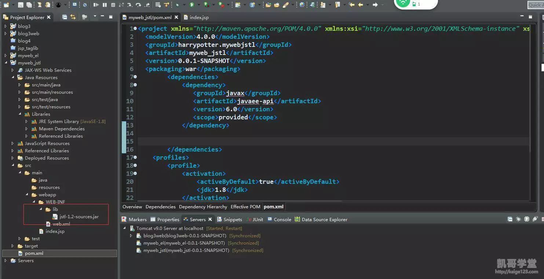Switch to the index.jsp editor tab
This screenshot has height=279, width=544.
[x=196, y=17]
